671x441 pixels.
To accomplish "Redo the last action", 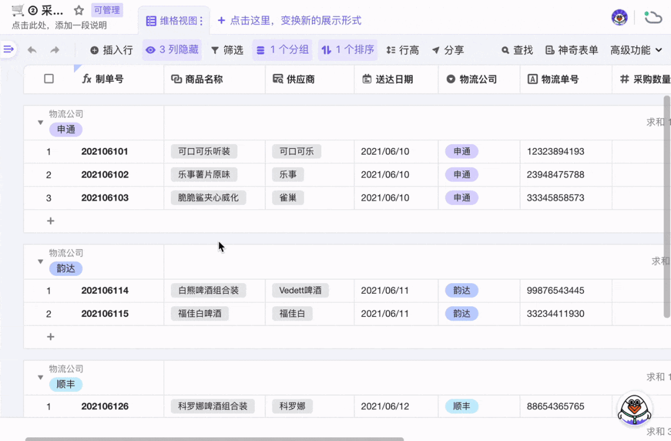I will [55, 50].
